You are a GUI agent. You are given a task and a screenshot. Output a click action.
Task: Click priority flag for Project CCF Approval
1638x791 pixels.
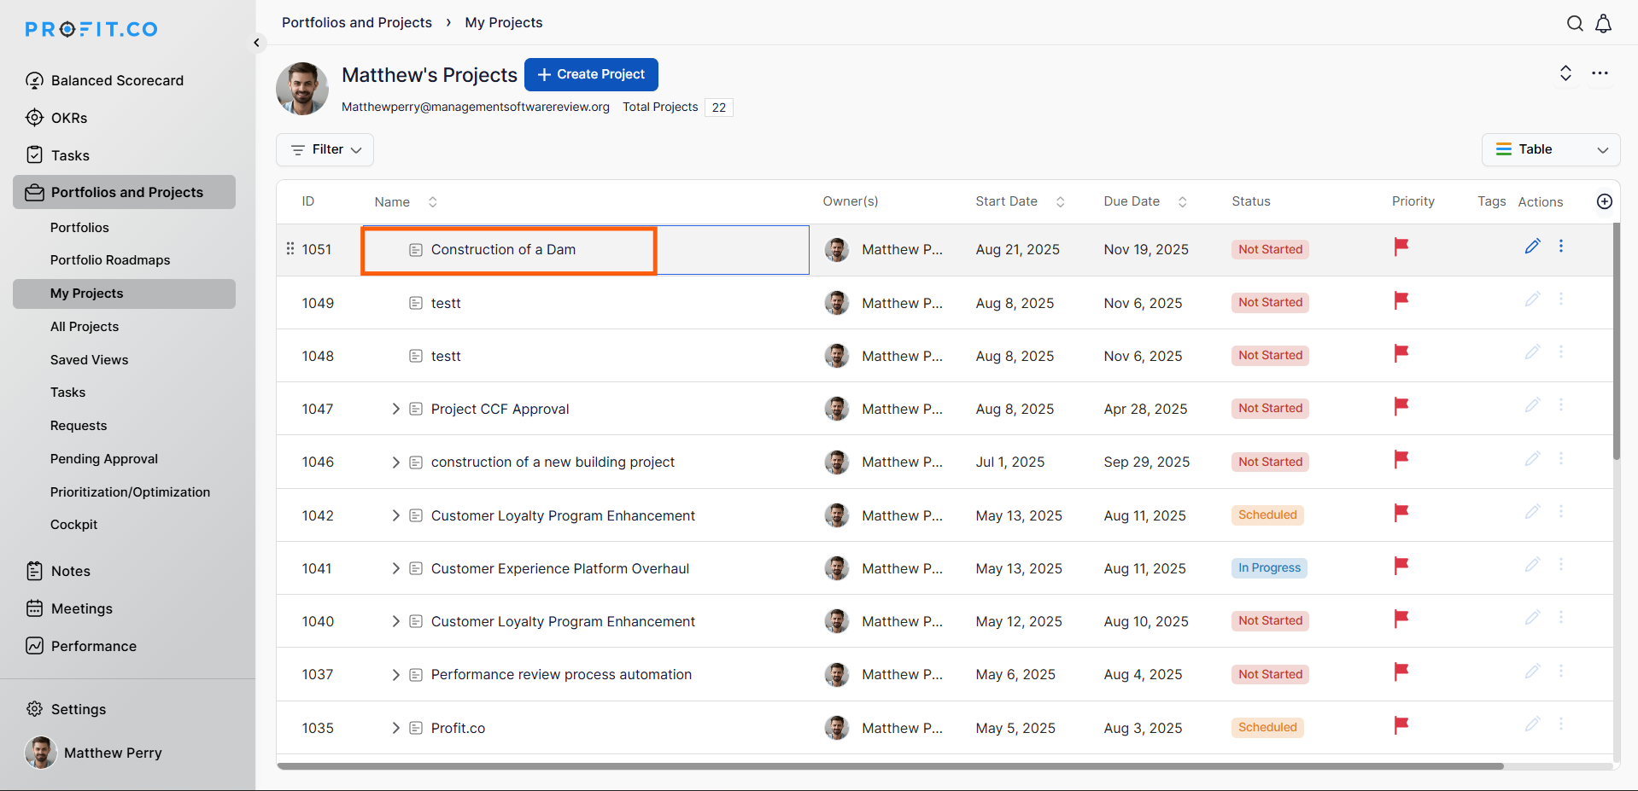point(1401,407)
